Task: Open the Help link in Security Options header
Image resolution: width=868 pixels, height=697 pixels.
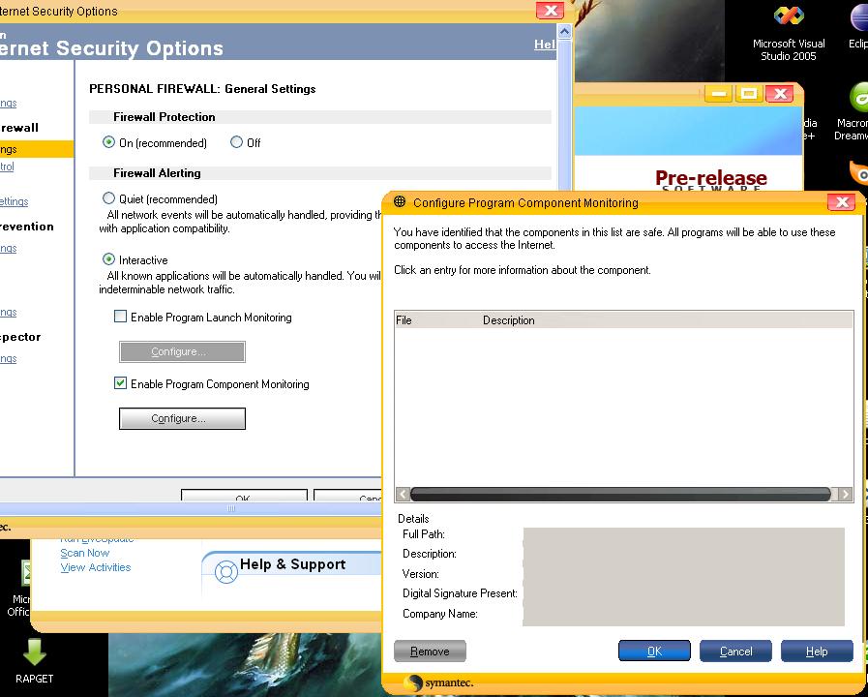Action: [x=545, y=45]
